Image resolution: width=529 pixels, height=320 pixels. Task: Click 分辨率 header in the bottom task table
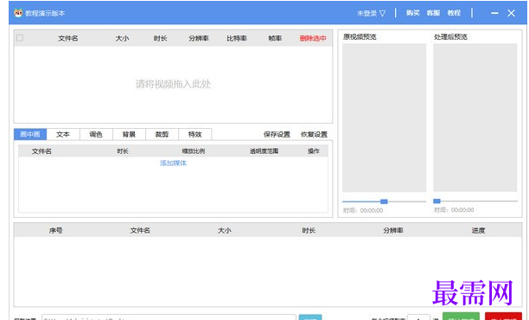pos(393,231)
